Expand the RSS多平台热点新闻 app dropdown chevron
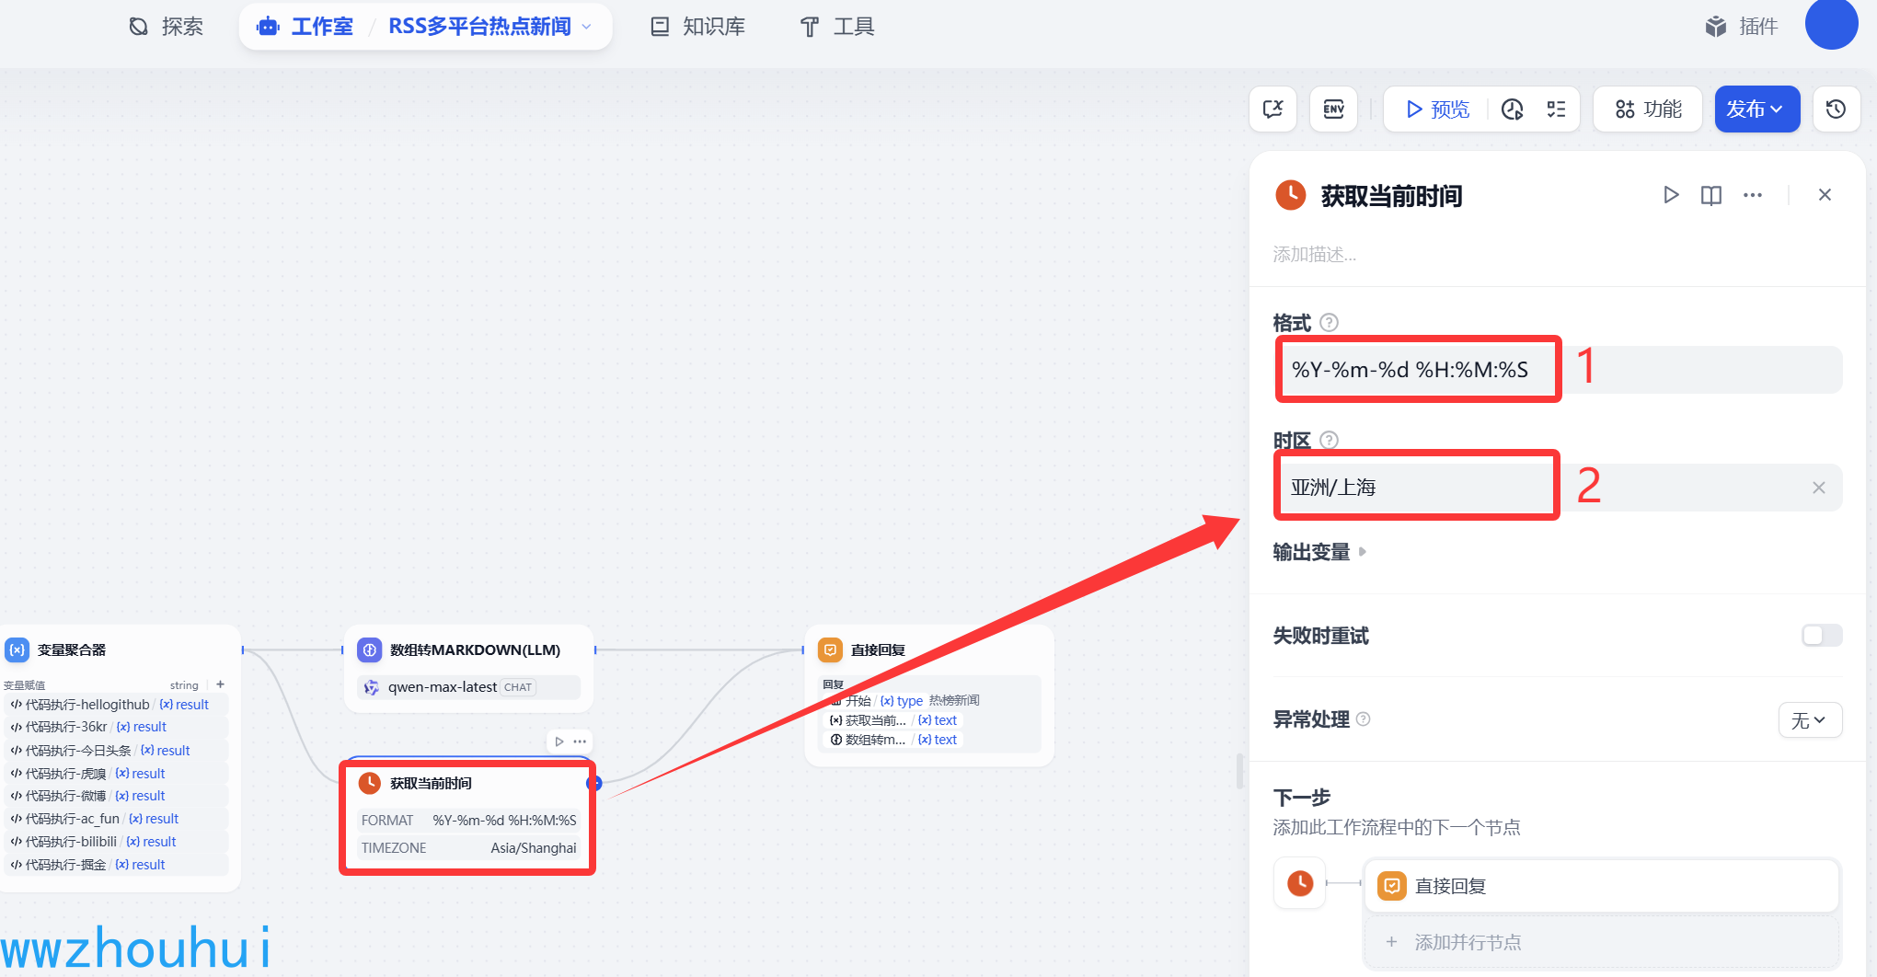 [587, 27]
